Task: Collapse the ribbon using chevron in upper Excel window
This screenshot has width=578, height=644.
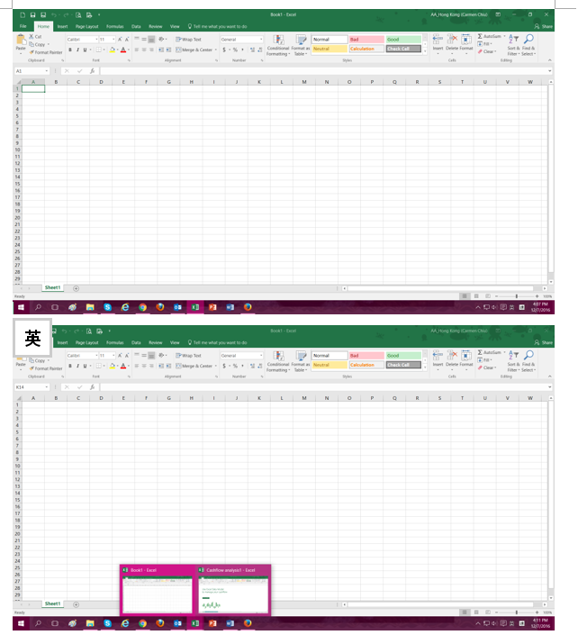Action: click(x=550, y=60)
